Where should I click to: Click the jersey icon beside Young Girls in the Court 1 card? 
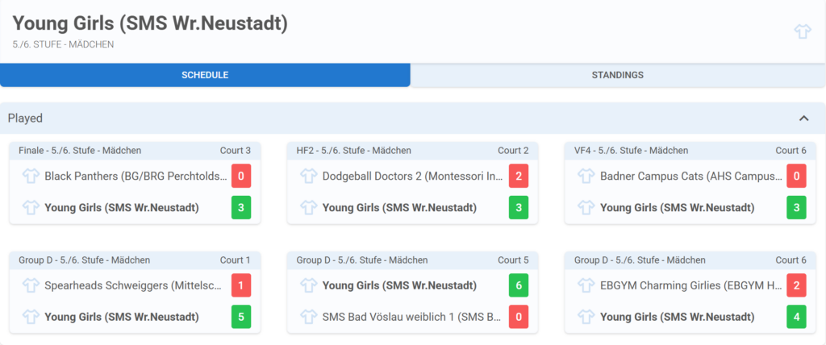click(x=31, y=317)
